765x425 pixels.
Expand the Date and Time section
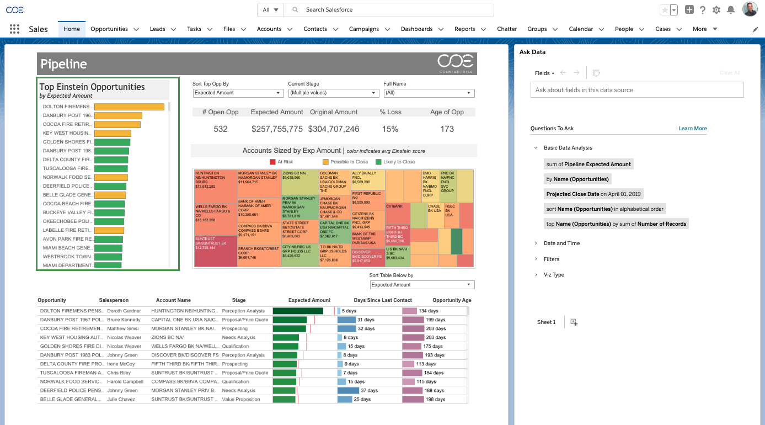536,243
